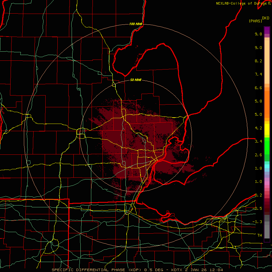The width and height of the screenshot is (272, 272).
Task: Click the 1.8 value on the color scale
Action: click(x=258, y=168)
